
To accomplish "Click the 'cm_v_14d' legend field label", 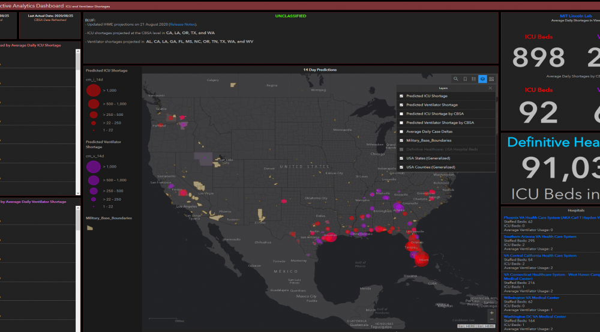I will click(x=95, y=156).
